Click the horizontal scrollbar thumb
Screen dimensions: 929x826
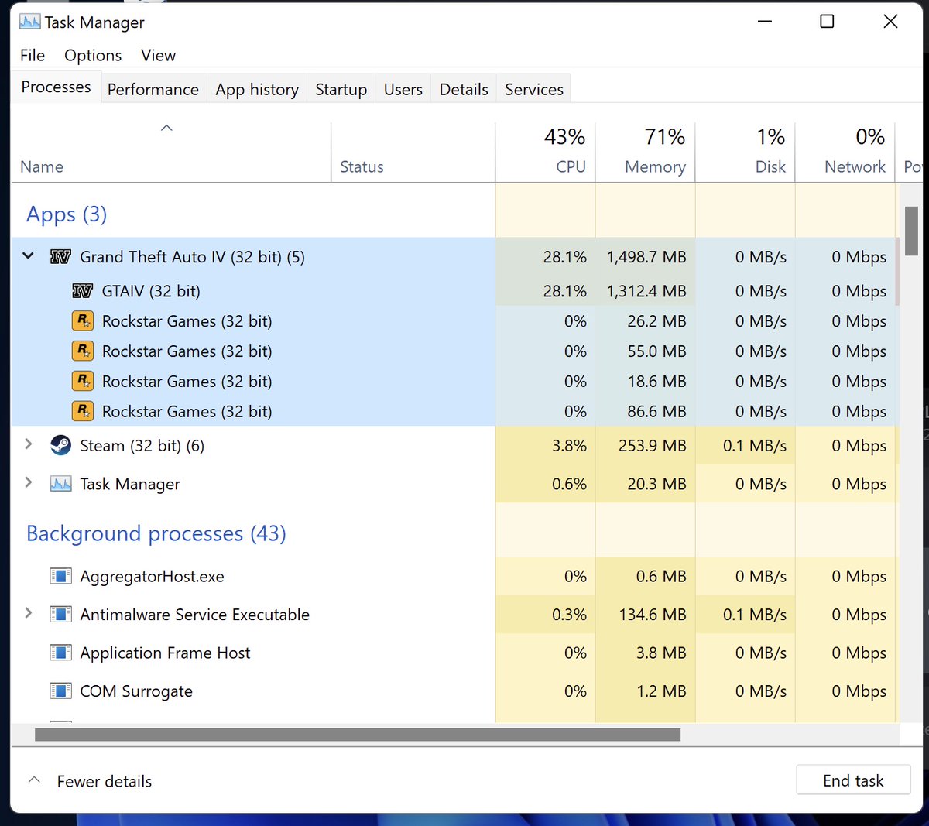[358, 734]
